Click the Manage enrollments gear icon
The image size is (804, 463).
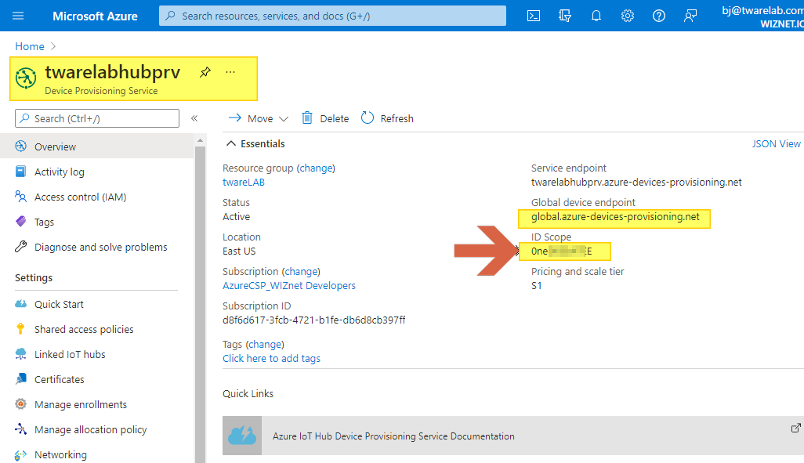20,404
